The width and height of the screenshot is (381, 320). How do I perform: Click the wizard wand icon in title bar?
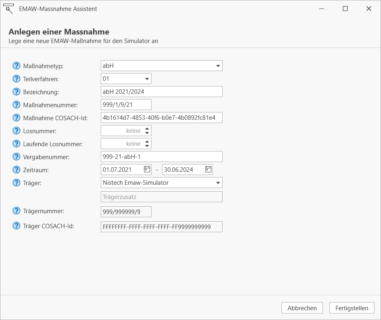pyautogui.click(x=9, y=9)
